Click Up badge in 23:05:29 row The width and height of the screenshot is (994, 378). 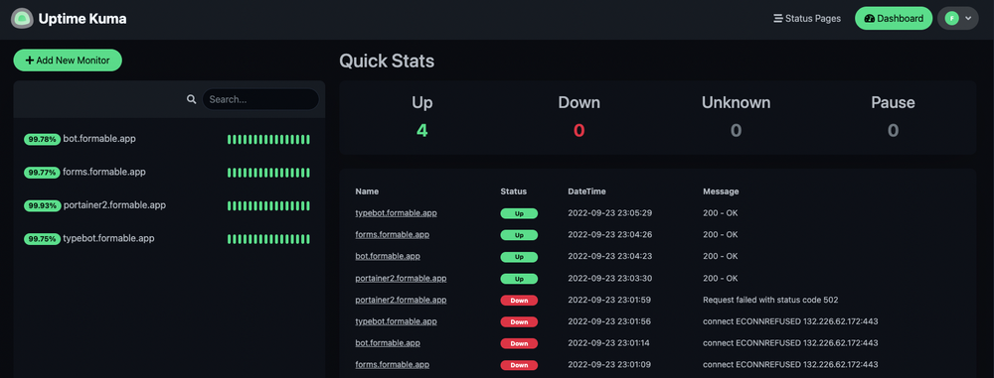(519, 213)
